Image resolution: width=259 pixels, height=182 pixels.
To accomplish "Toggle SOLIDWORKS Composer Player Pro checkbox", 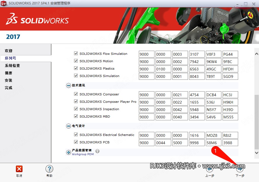I will [76, 101].
